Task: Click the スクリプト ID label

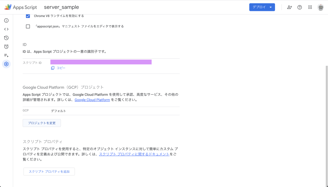Action: click(32, 63)
